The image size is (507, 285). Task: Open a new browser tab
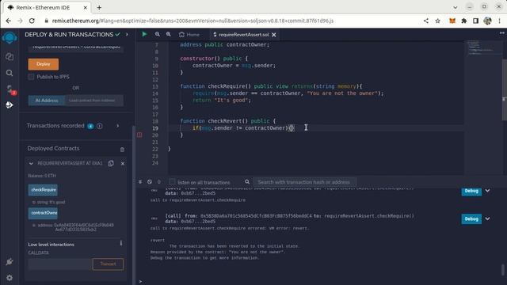[x=99, y=7]
